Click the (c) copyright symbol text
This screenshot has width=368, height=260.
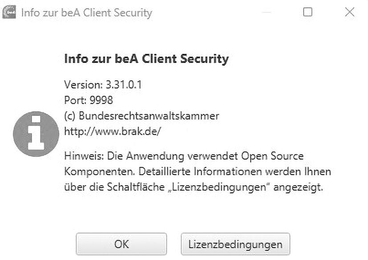point(70,116)
